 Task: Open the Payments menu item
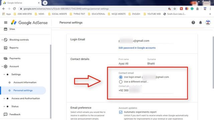coord(15,58)
